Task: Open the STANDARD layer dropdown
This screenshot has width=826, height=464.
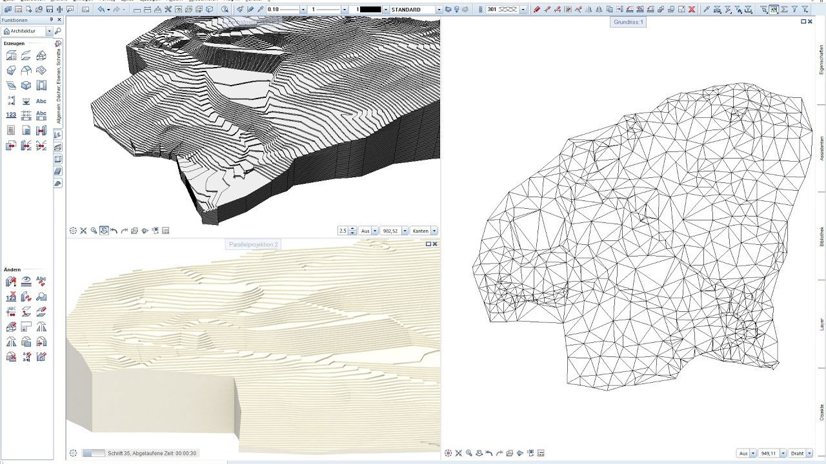Action: pyautogui.click(x=439, y=10)
